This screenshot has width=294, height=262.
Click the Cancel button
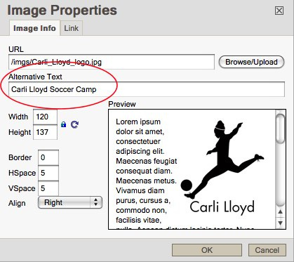(267, 250)
